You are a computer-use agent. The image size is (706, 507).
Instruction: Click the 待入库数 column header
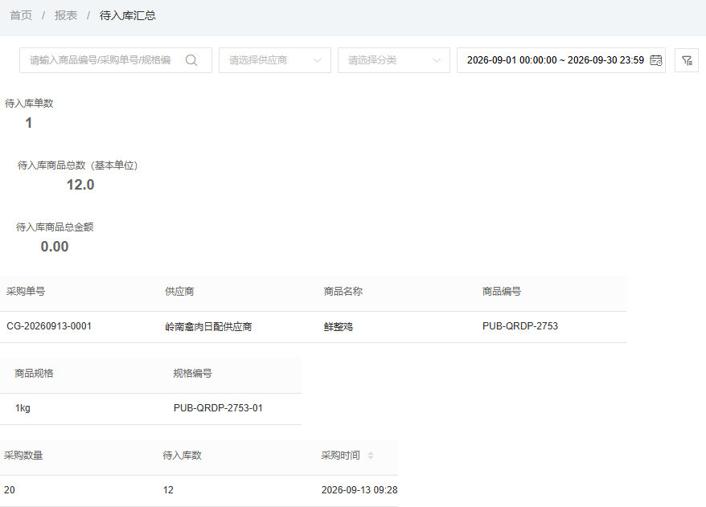pyautogui.click(x=182, y=456)
